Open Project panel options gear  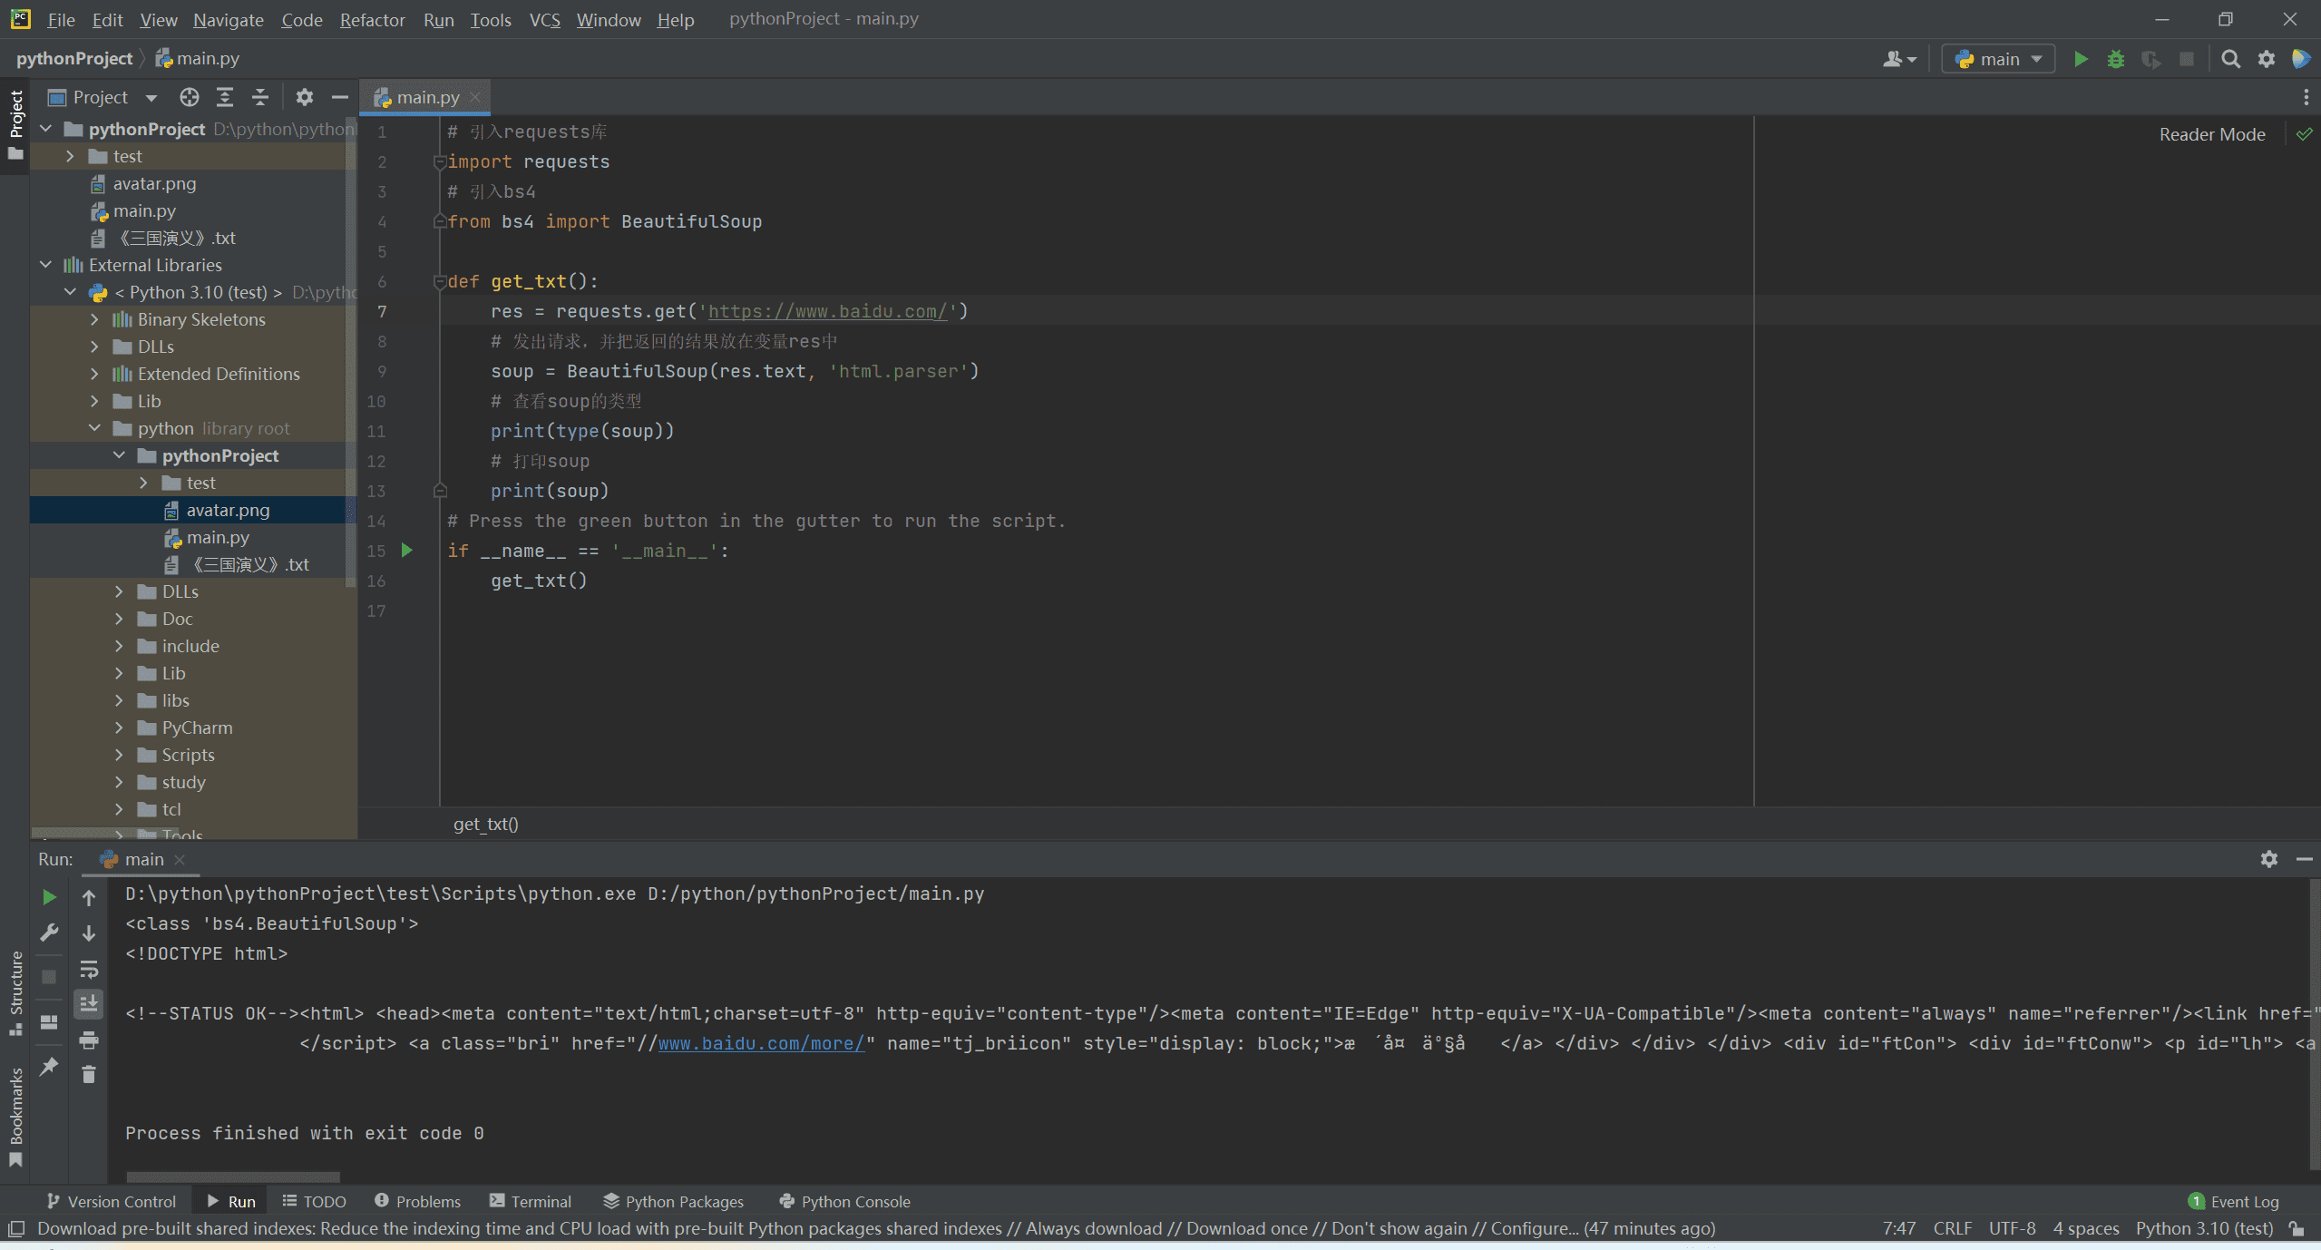(x=305, y=97)
